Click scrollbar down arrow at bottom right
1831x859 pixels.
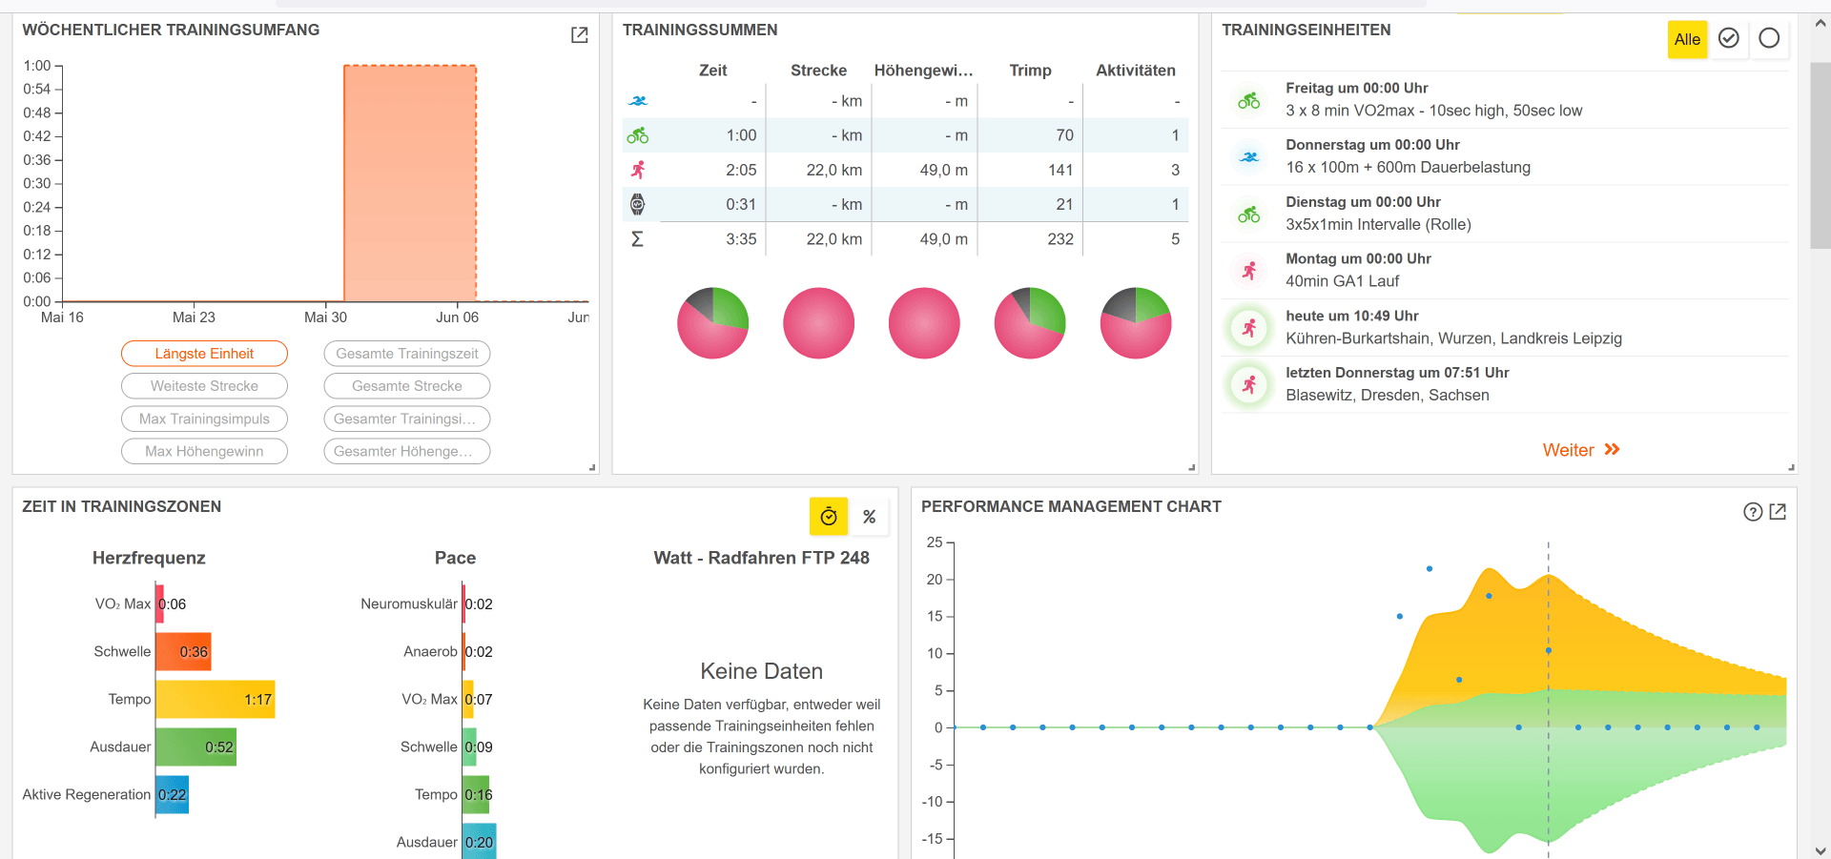pos(1820,850)
